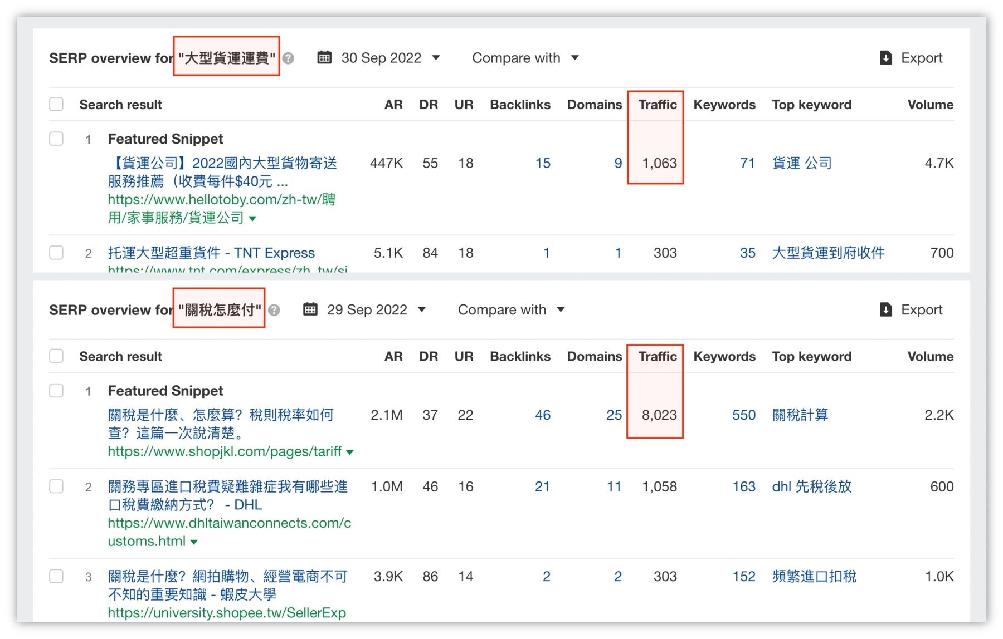The image size is (1003, 639).
Task: Click the highlighted traffic value "8,023"
Action: pos(659,415)
